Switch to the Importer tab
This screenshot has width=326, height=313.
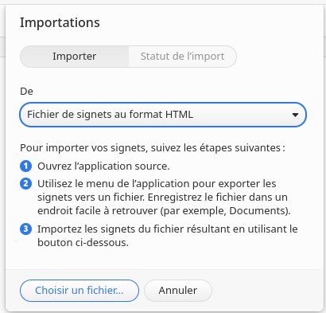[x=75, y=57]
